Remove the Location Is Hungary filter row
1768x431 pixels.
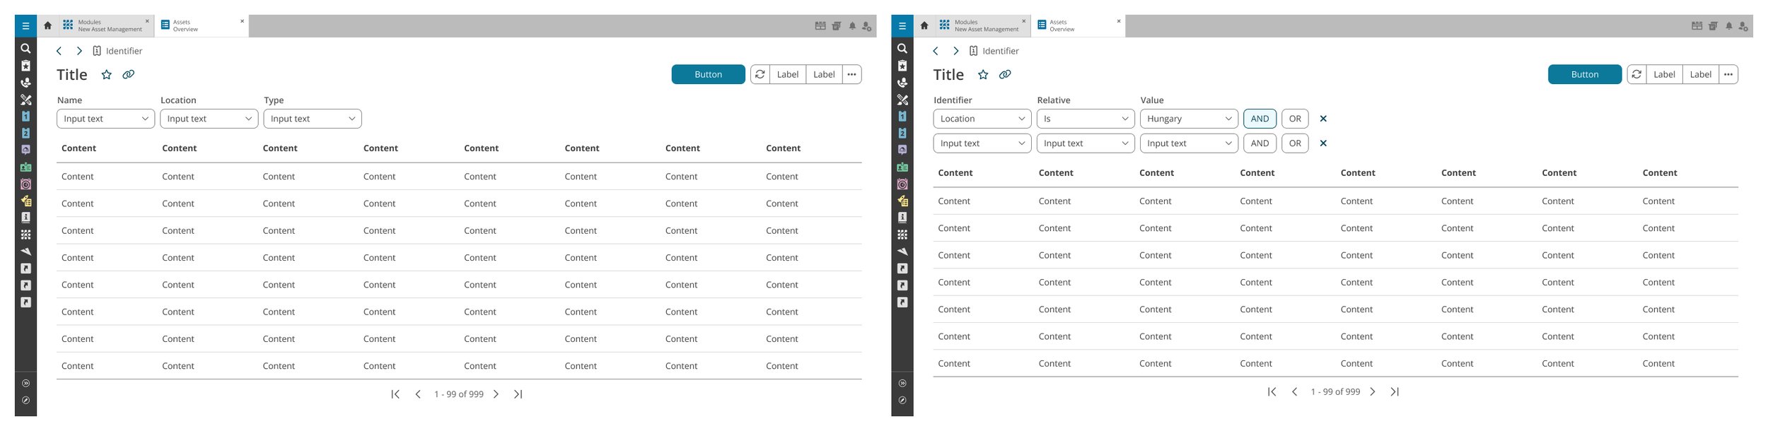point(1323,119)
